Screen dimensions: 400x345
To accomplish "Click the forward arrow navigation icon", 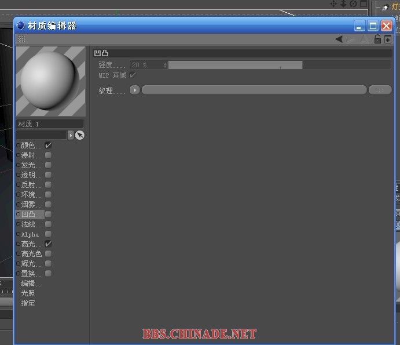I will tap(351, 39).
